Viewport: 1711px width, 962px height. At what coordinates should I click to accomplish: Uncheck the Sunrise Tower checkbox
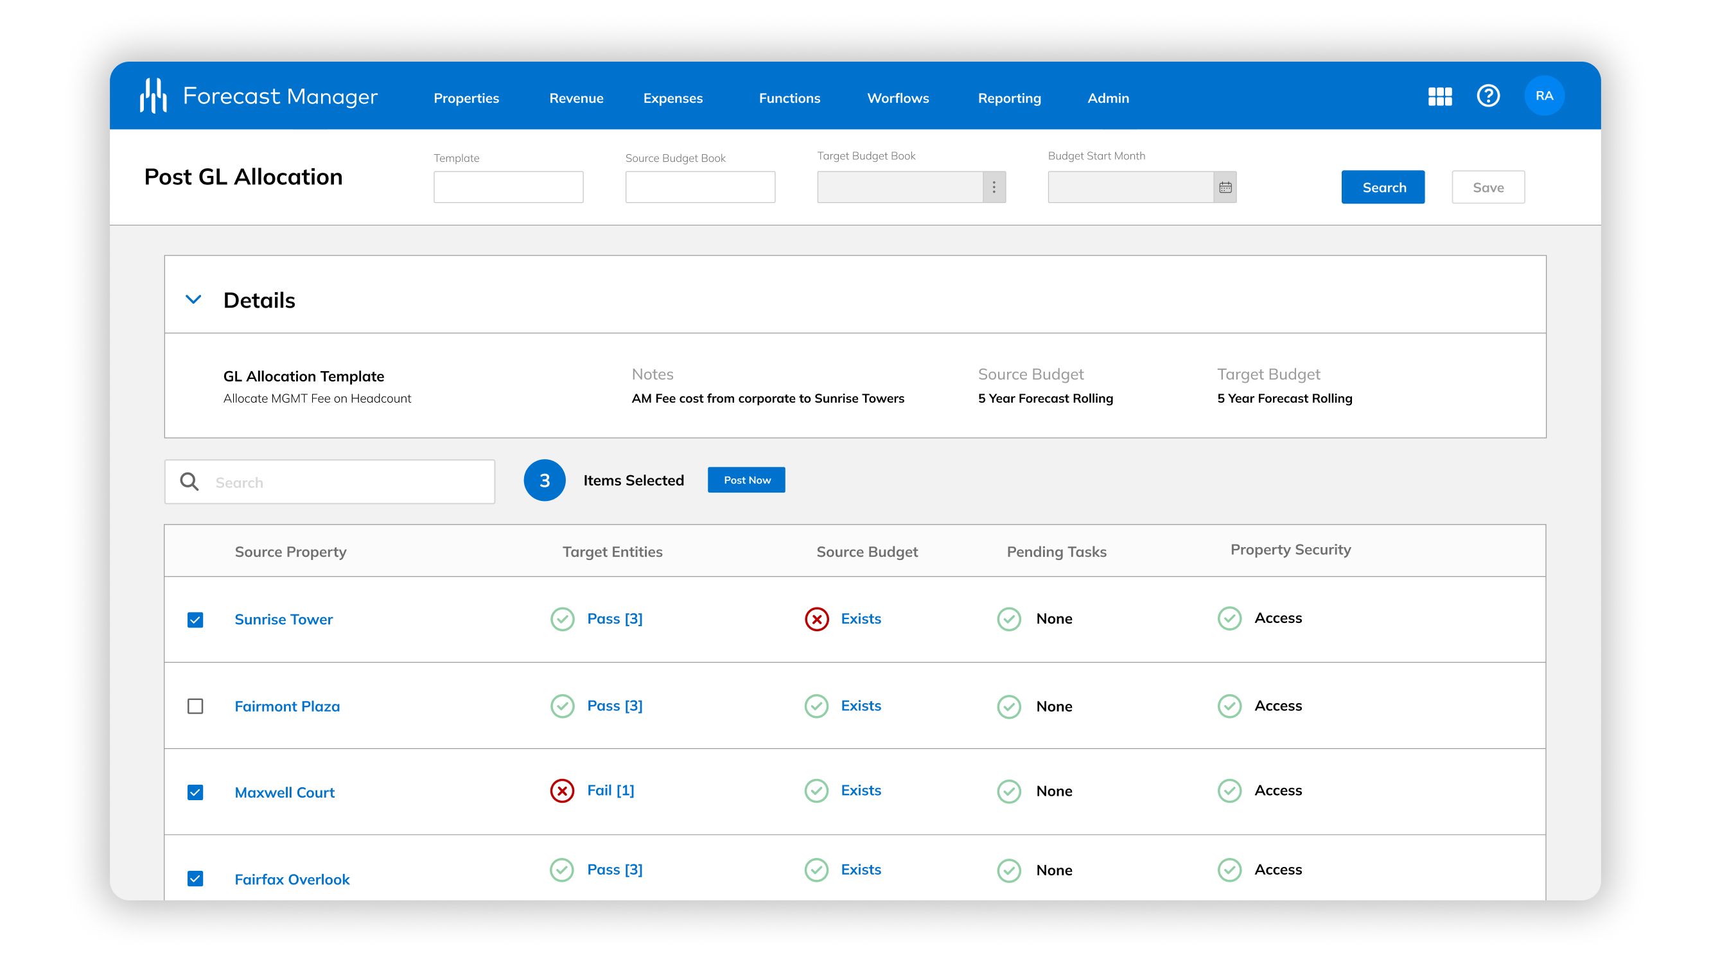pyautogui.click(x=195, y=620)
